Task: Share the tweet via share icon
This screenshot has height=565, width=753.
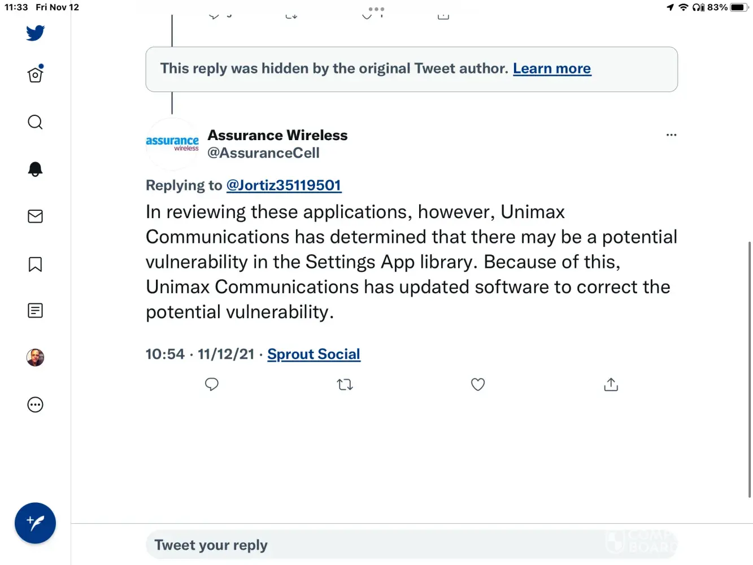Action: pyautogui.click(x=611, y=385)
